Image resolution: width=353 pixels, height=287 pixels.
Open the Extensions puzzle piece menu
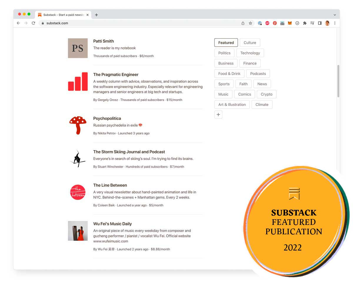pyautogui.click(x=305, y=23)
